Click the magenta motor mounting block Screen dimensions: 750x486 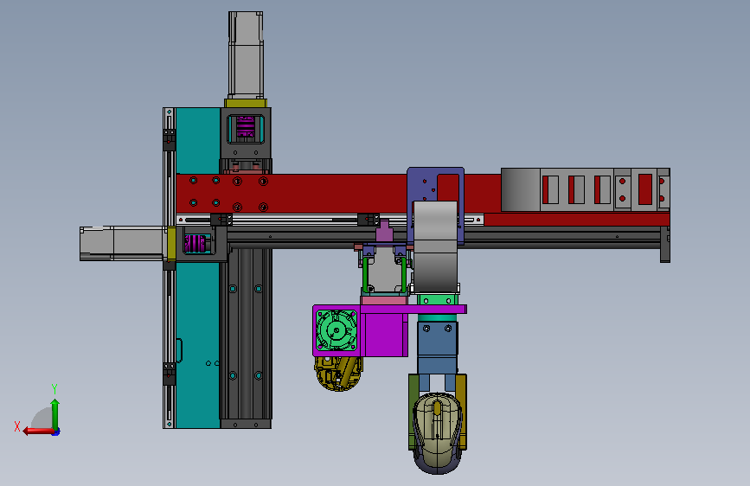(x=387, y=335)
